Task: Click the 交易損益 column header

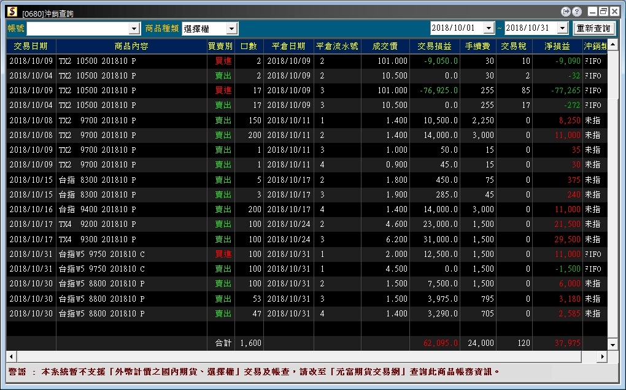Action: coord(435,46)
